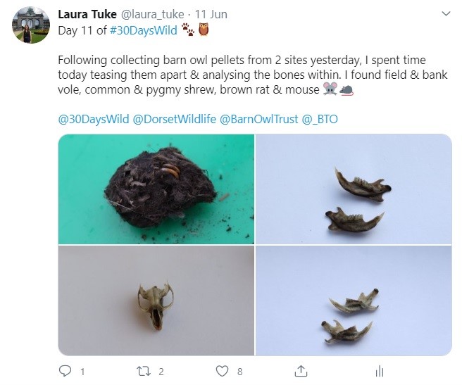This screenshot has height=385, width=462.
Task: Open the share tweet icon
Action: pos(301,370)
